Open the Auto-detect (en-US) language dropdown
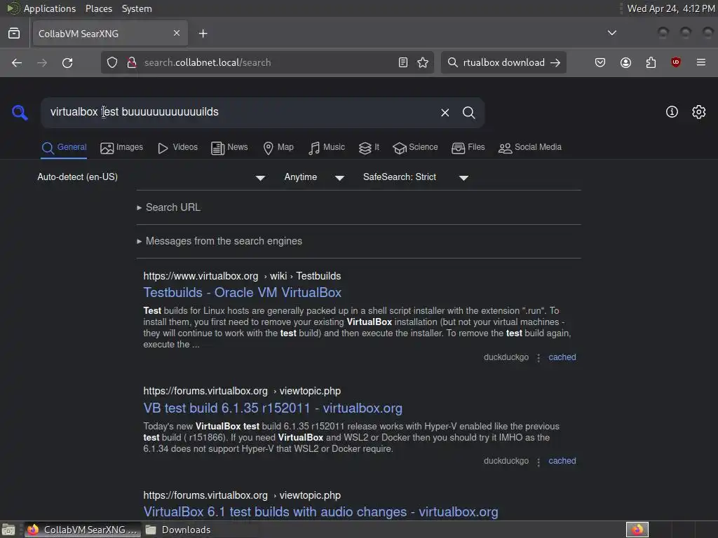The width and height of the screenshot is (718, 538). (x=151, y=177)
